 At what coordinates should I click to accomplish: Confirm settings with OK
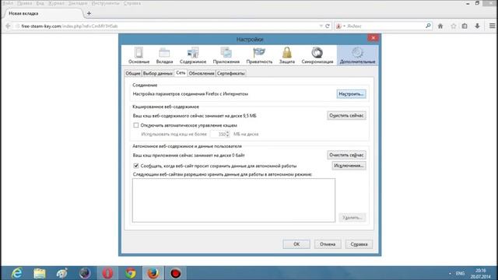tap(296, 244)
